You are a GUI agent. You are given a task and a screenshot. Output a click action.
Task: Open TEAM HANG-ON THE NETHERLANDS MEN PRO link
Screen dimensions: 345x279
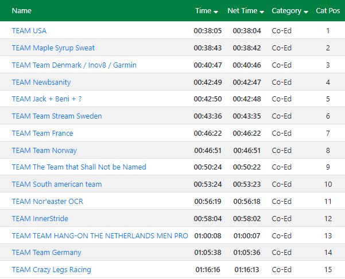tap(100, 236)
